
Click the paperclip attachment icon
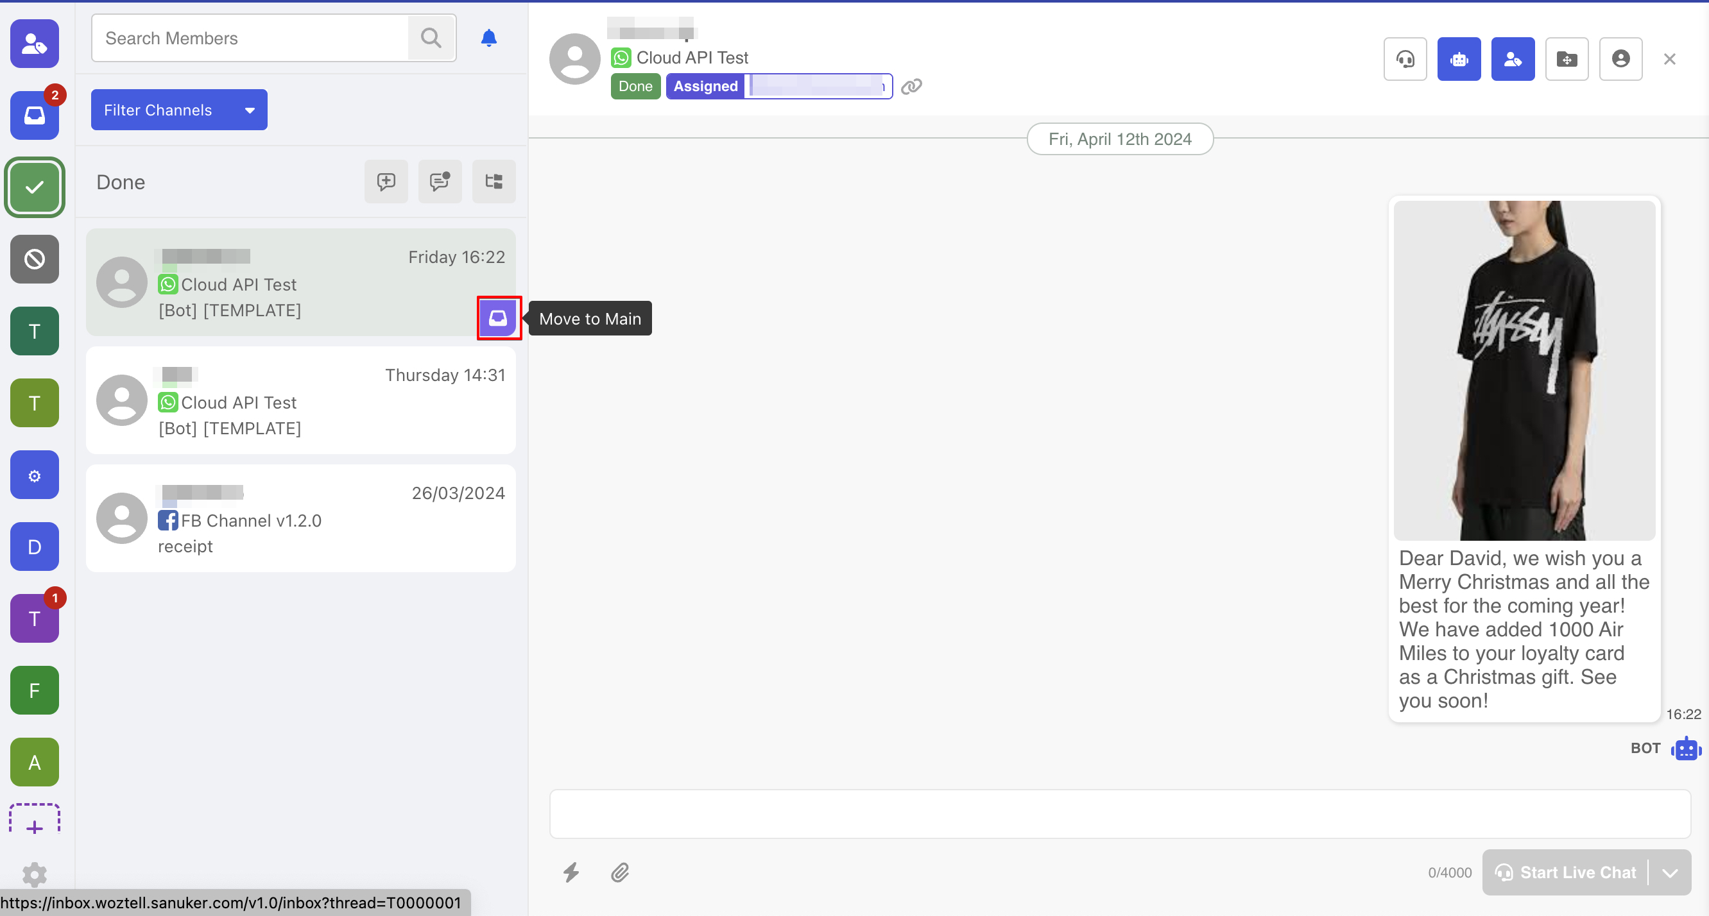(x=621, y=872)
